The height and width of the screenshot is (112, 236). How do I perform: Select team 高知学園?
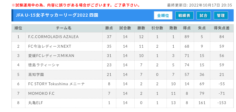(36, 74)
